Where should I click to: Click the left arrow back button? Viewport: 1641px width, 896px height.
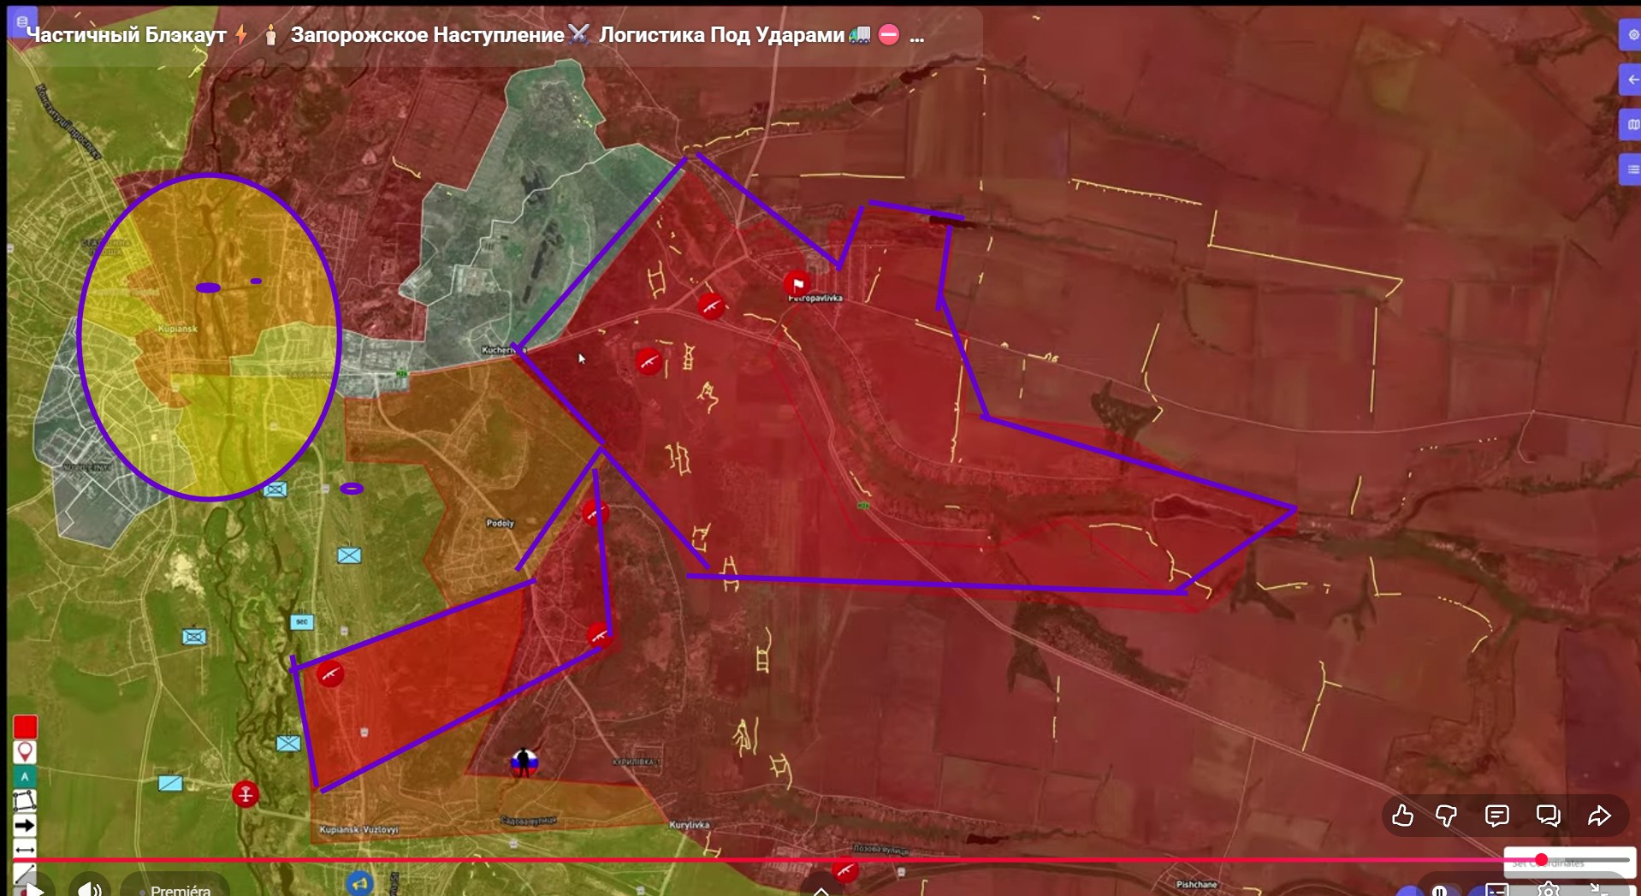[x=1632, y=80]
